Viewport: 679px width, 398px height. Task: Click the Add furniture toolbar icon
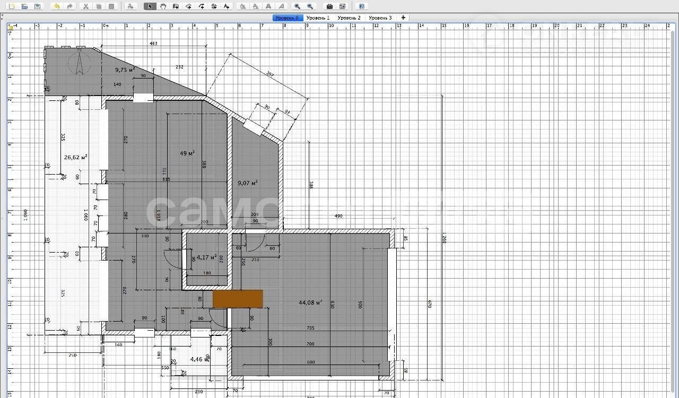pos(131,6)
